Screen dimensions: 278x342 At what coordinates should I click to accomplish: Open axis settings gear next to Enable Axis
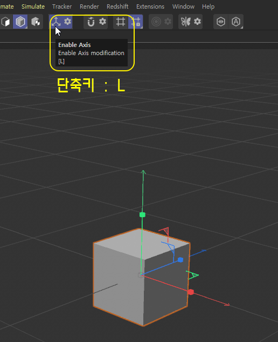(68, 22)
